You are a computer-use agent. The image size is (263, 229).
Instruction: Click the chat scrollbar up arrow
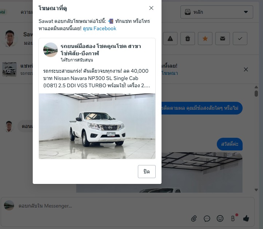[x=256, y=87]
